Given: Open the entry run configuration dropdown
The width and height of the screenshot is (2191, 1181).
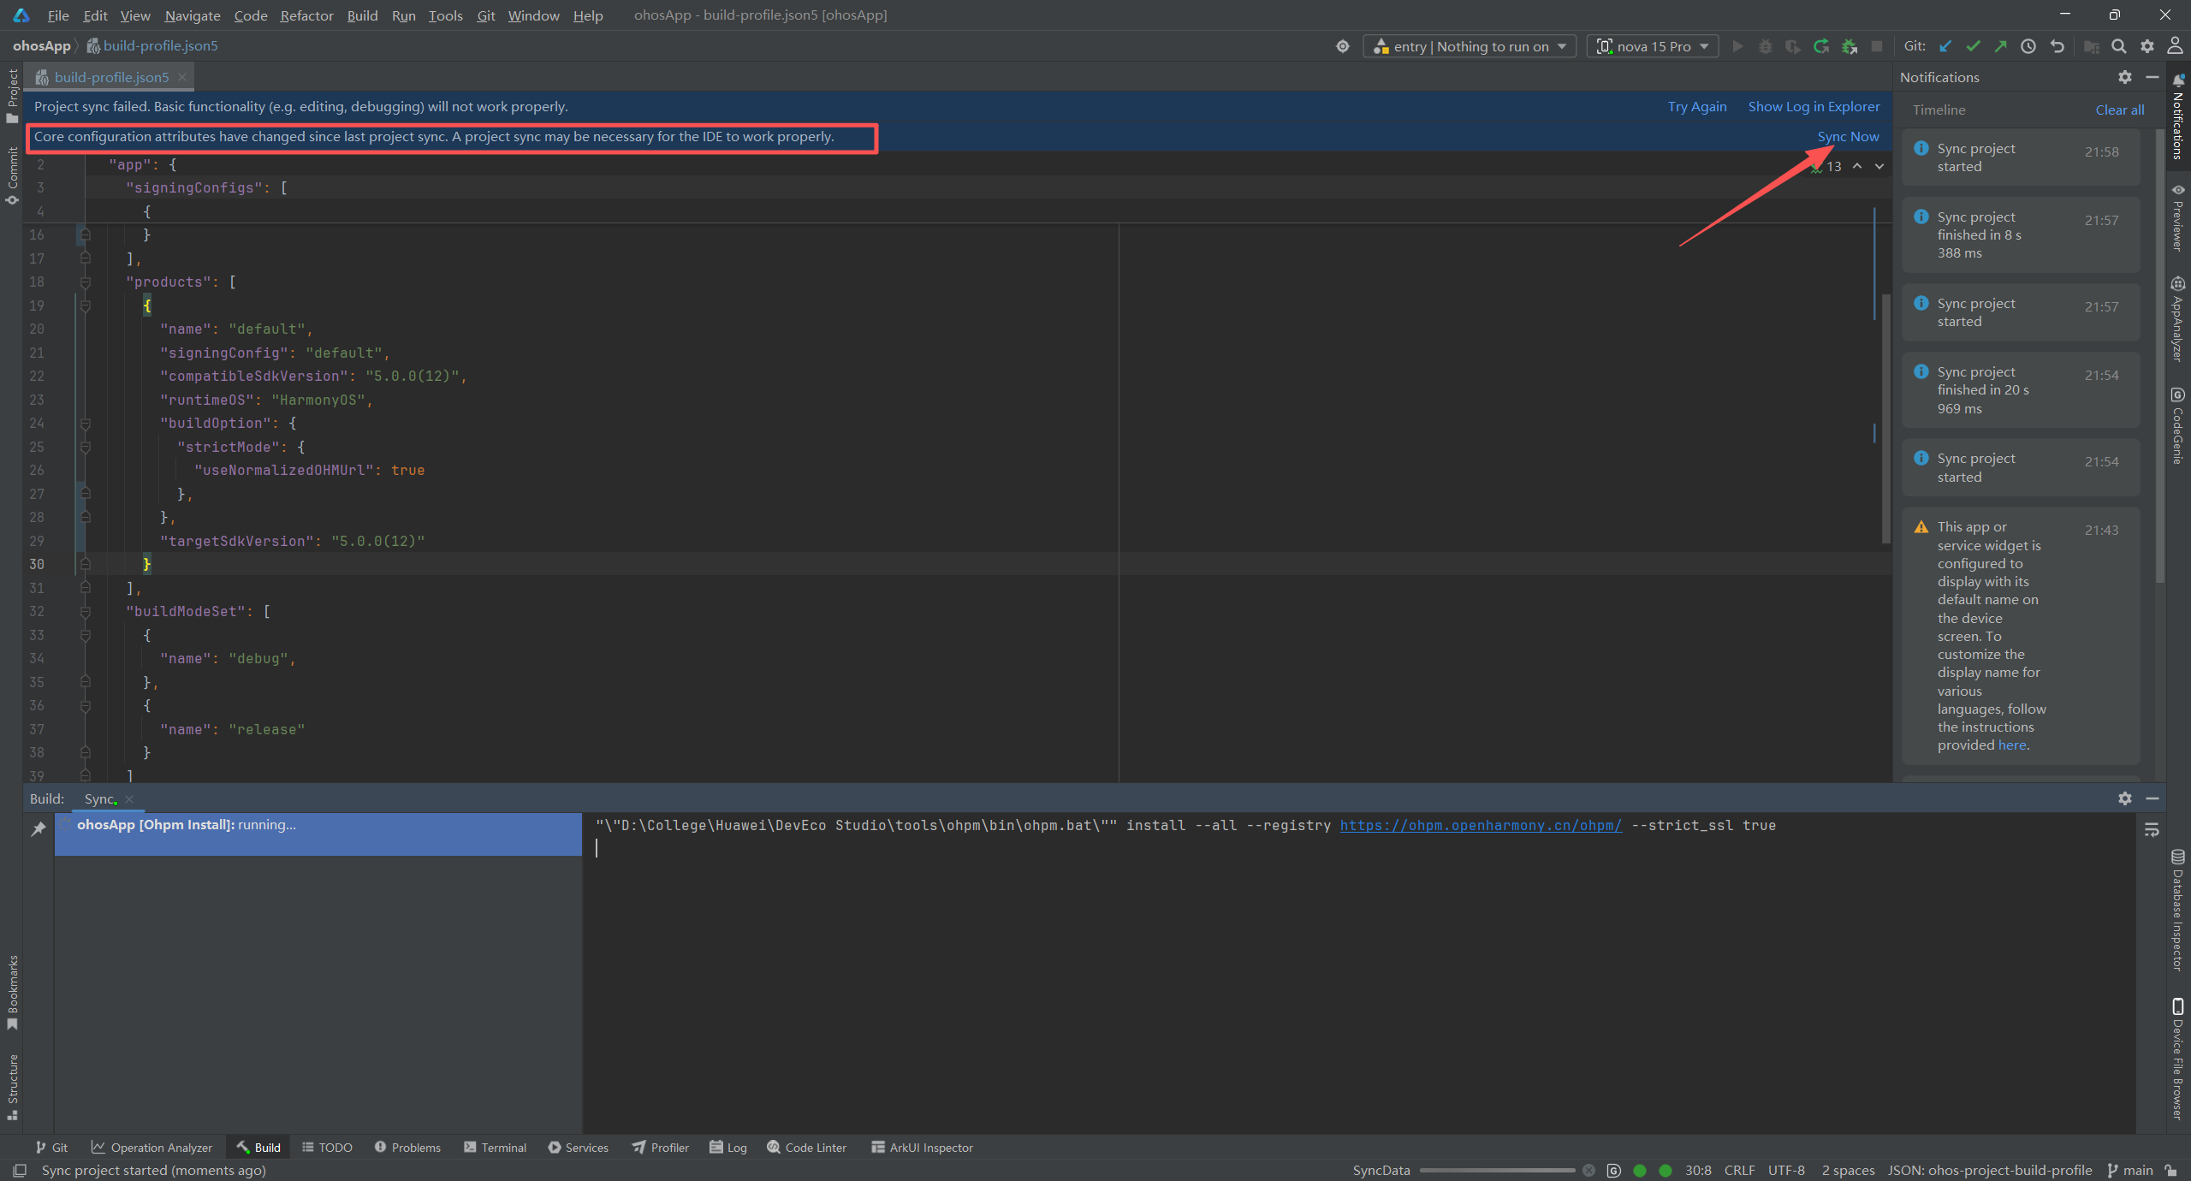Looking at the screenshot, I should click(1470, 46).
